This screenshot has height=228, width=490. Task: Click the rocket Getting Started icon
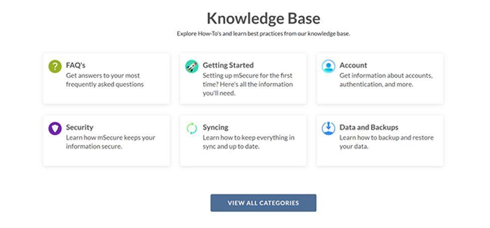192,66
